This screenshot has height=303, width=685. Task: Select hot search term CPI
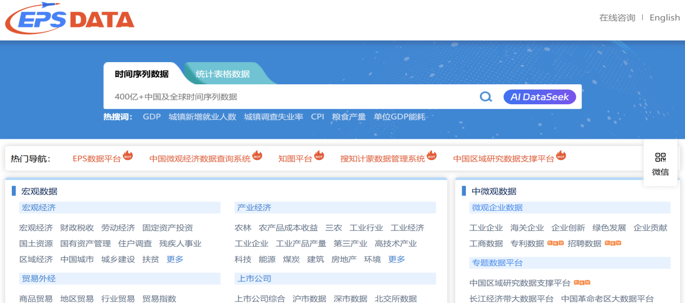(x=317, y=117)
